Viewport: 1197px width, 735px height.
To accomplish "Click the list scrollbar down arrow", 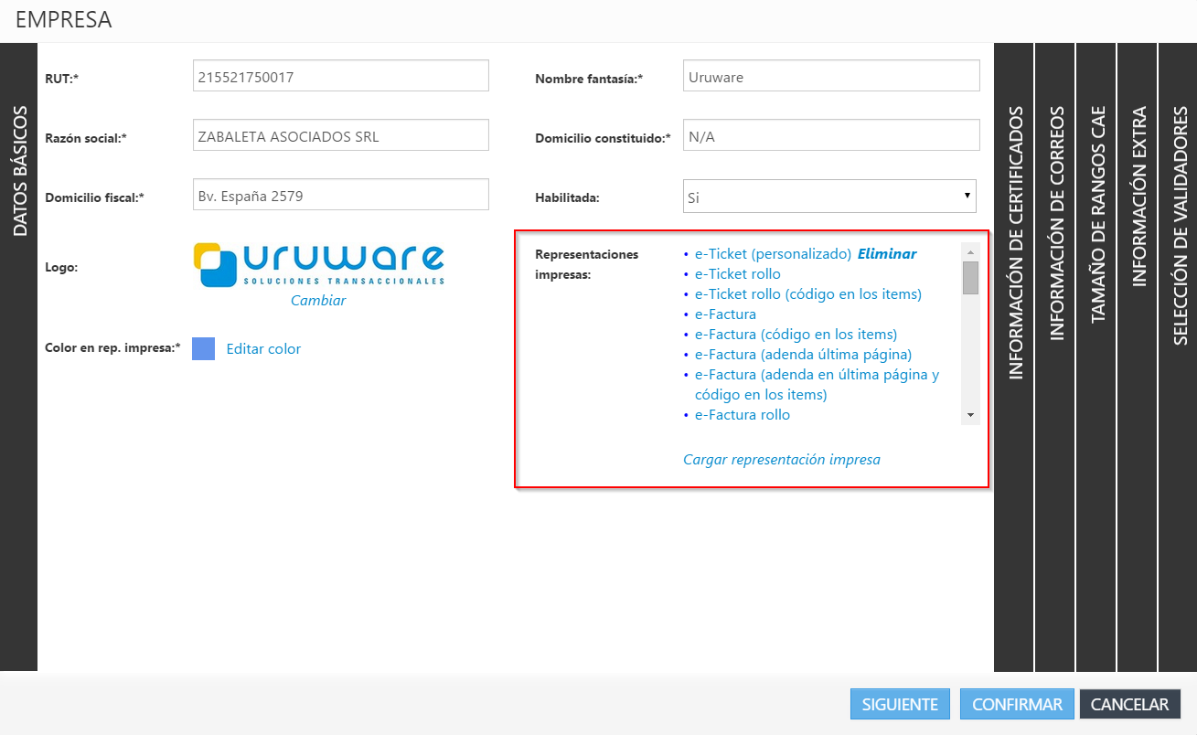I will pyautogui.click(x=970, y=415).
